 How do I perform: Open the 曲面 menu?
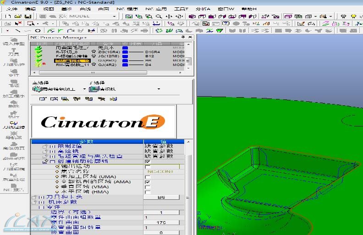pos(103,9)
